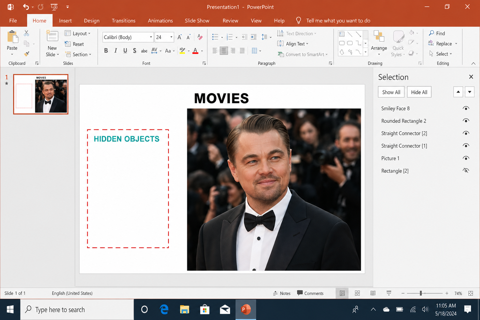Screen dimensions: 480x320
Task: Go to the Slide Show tab
Action: tap(197, 21)
